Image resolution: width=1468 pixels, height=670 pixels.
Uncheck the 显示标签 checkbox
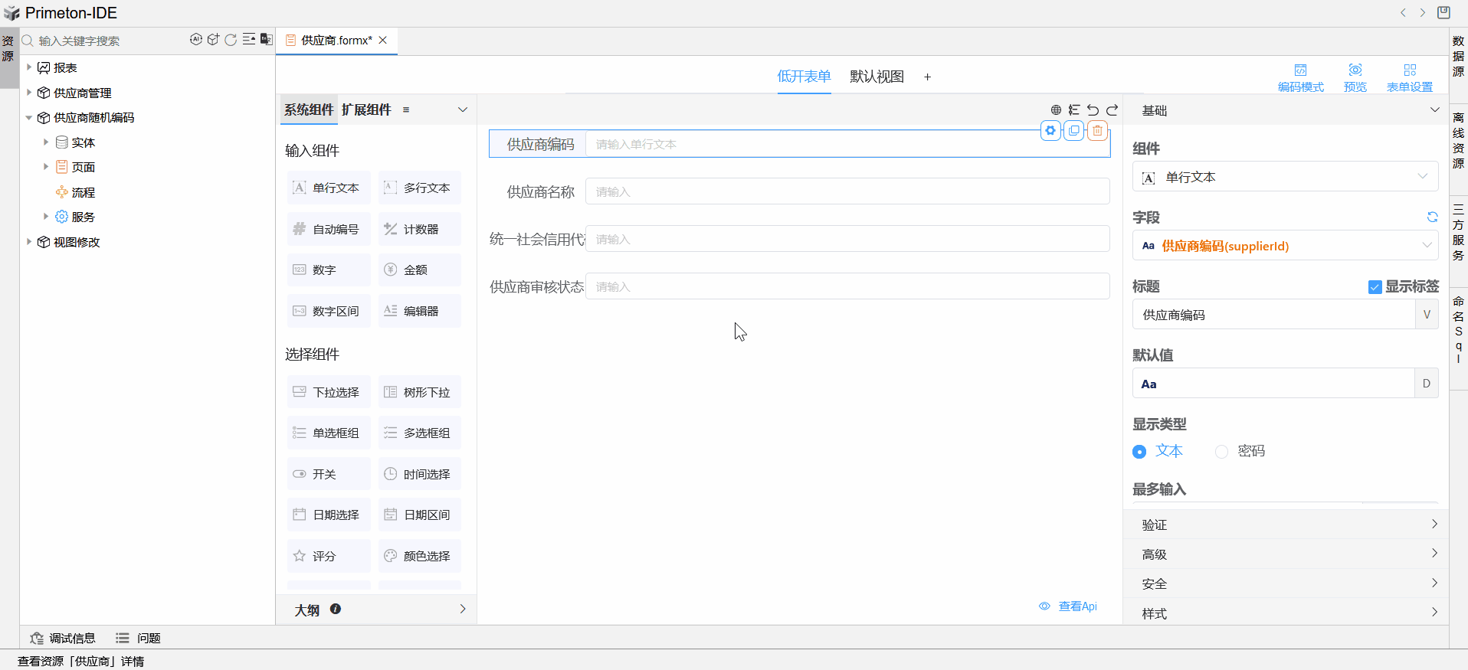(1375, 287)
